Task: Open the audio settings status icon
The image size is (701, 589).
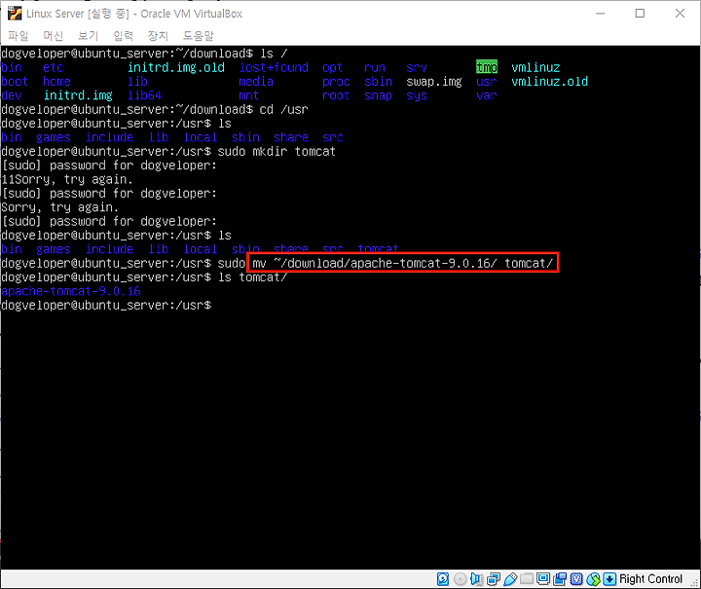Action: point(476,579)
